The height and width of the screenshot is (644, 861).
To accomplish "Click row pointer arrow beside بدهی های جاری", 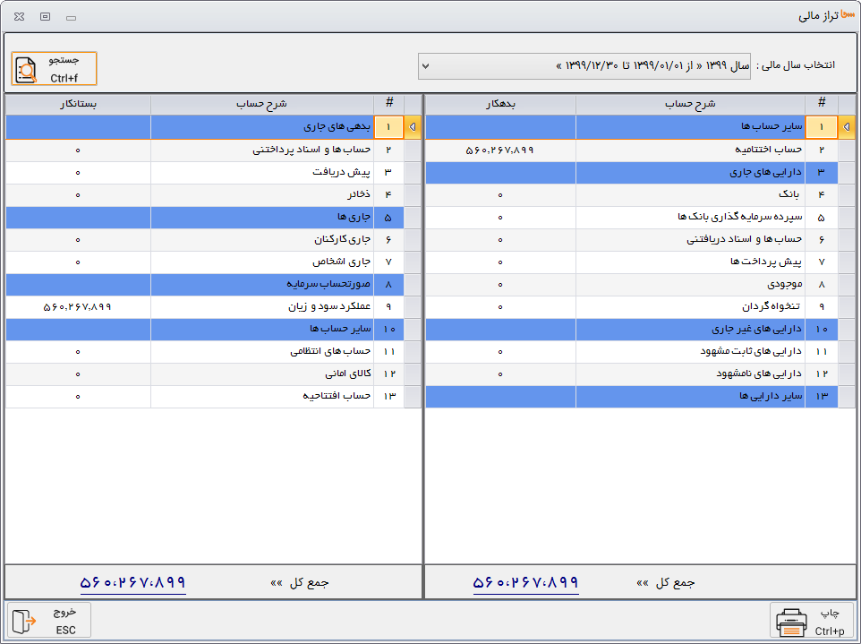I will tap(412, 127).
